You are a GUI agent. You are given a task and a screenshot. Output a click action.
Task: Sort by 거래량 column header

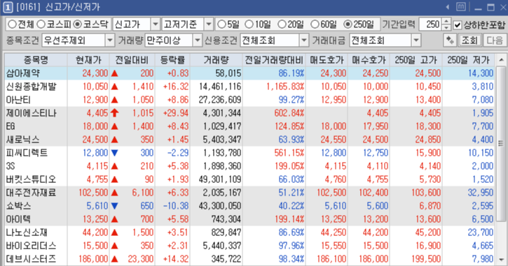(216, 60)
